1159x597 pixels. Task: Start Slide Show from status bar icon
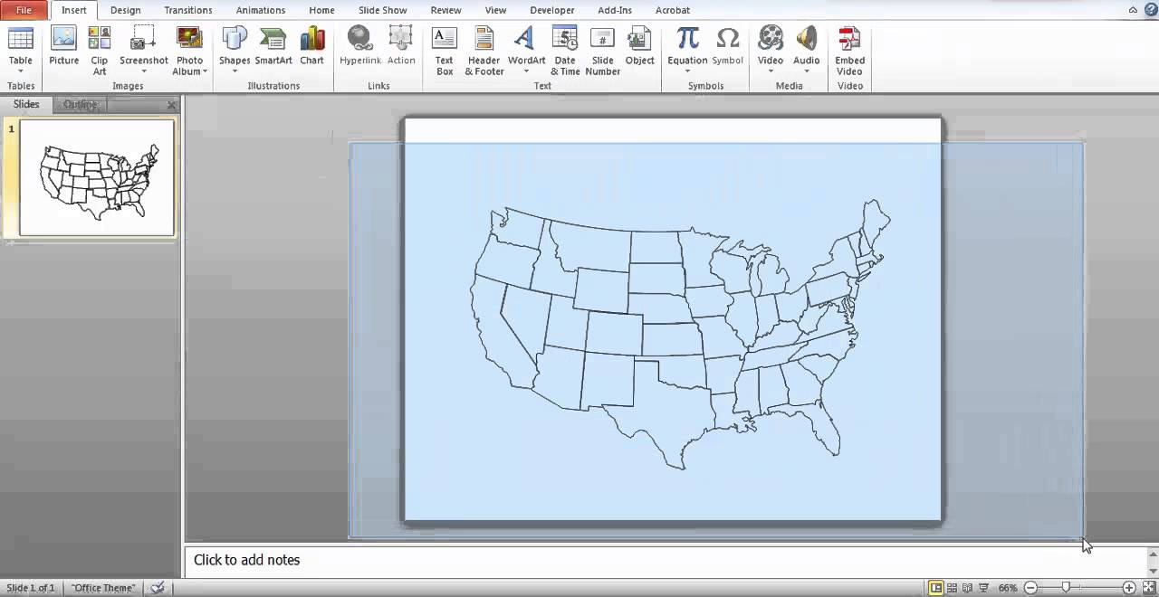[x=983, y=588]
